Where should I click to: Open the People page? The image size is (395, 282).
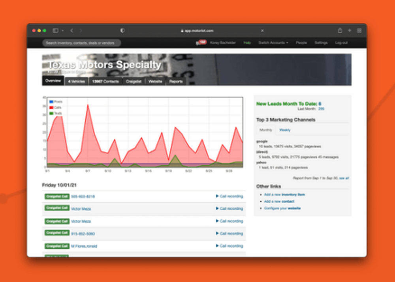coord(301,43)
